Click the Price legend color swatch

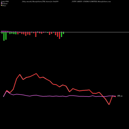coord(2,5)
